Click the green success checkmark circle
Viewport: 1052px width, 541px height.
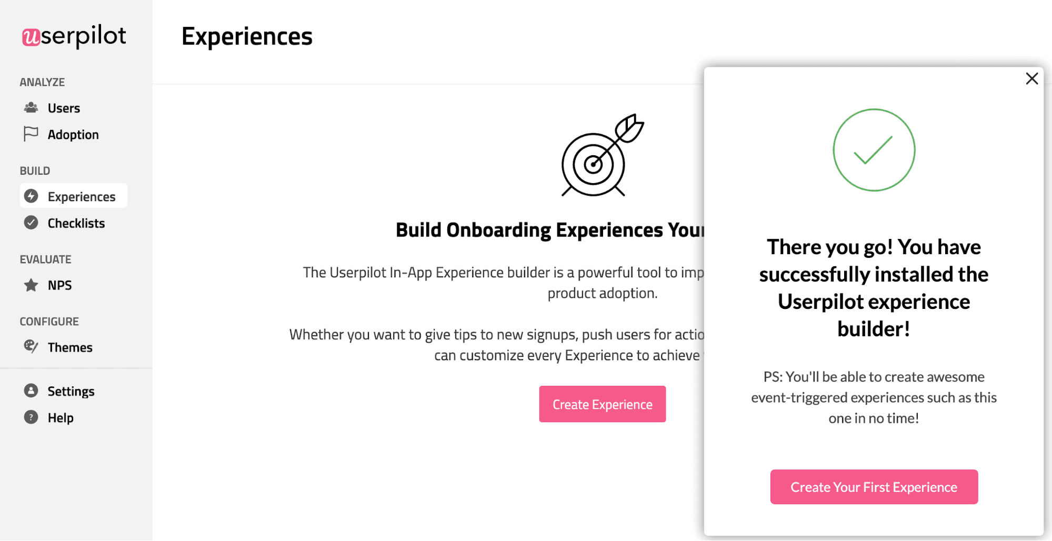click(874, 150)
